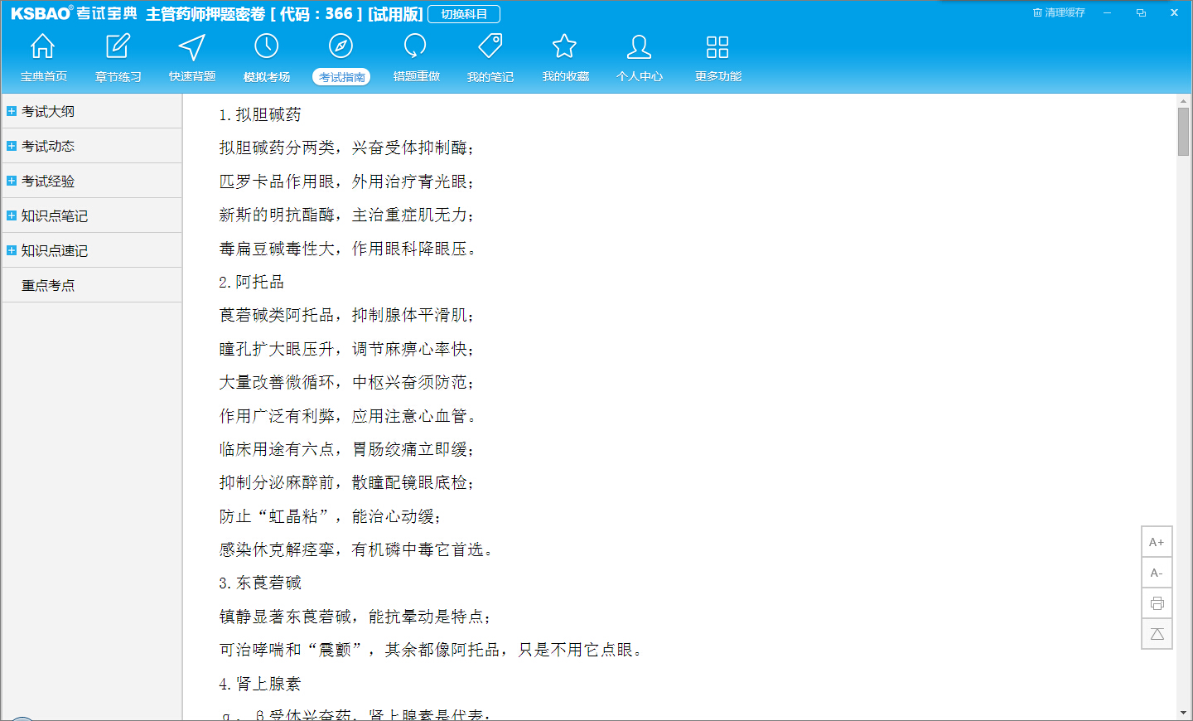Click the KSBAO 考试宝典 logo

[74, 13]
